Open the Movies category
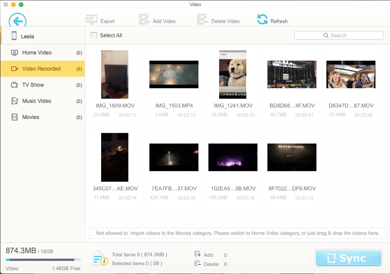 point(43,117)
